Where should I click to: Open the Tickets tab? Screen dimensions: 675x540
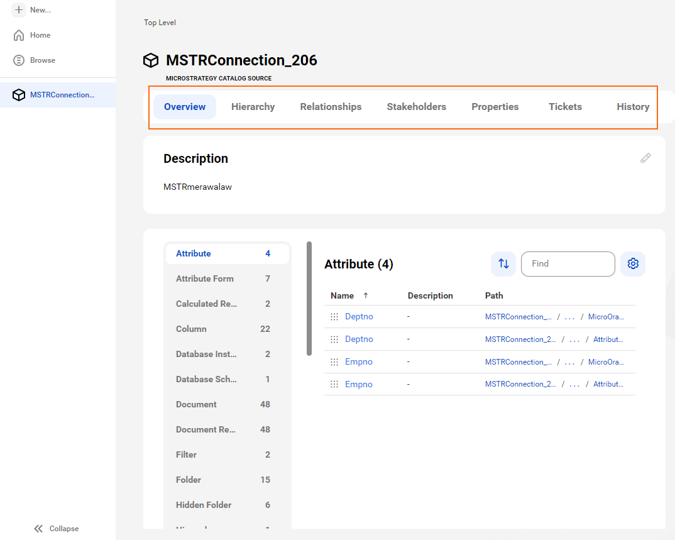tap(565, 107)
